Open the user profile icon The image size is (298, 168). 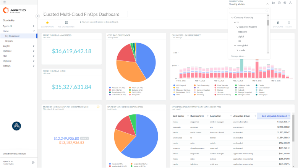tap(290, 3)
